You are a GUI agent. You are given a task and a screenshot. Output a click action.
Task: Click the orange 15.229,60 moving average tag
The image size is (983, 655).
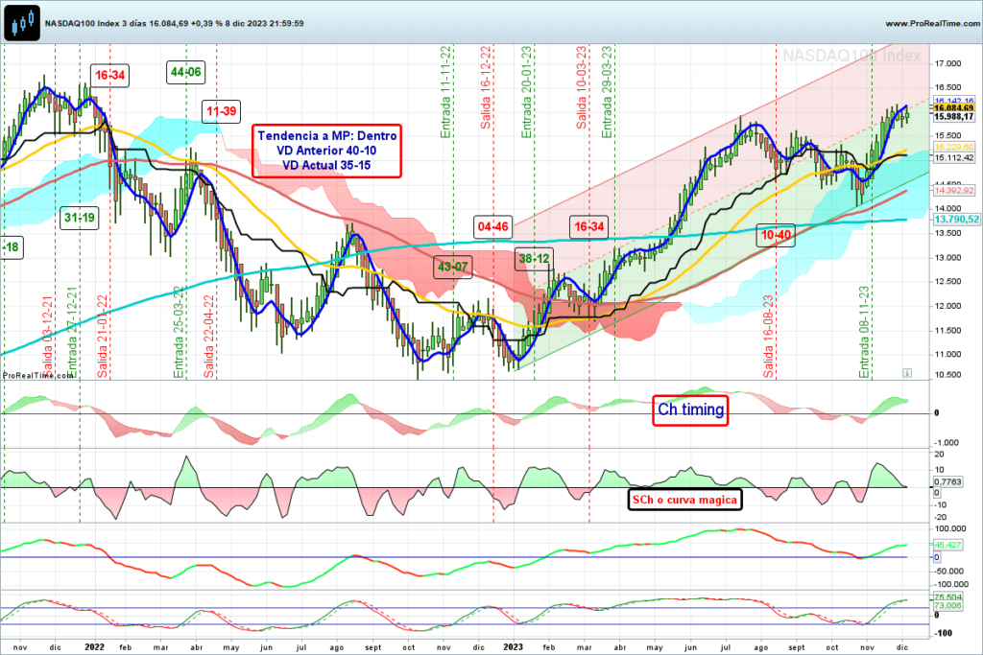(953, 147)
